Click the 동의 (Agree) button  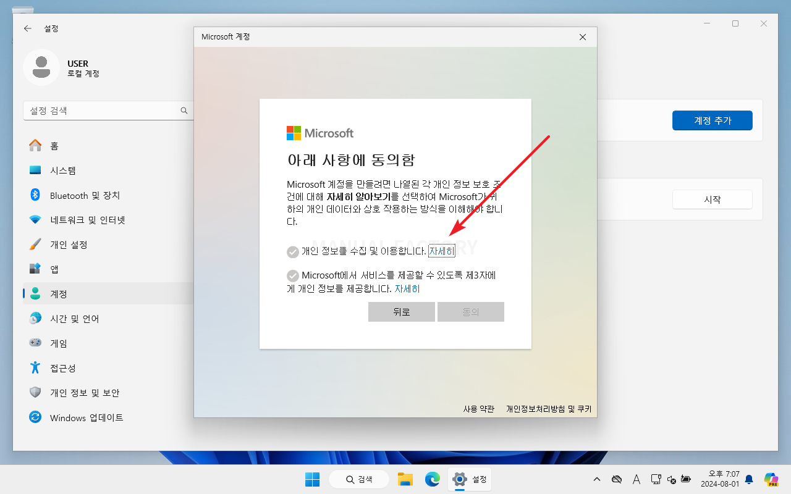[x=471, y=312]
